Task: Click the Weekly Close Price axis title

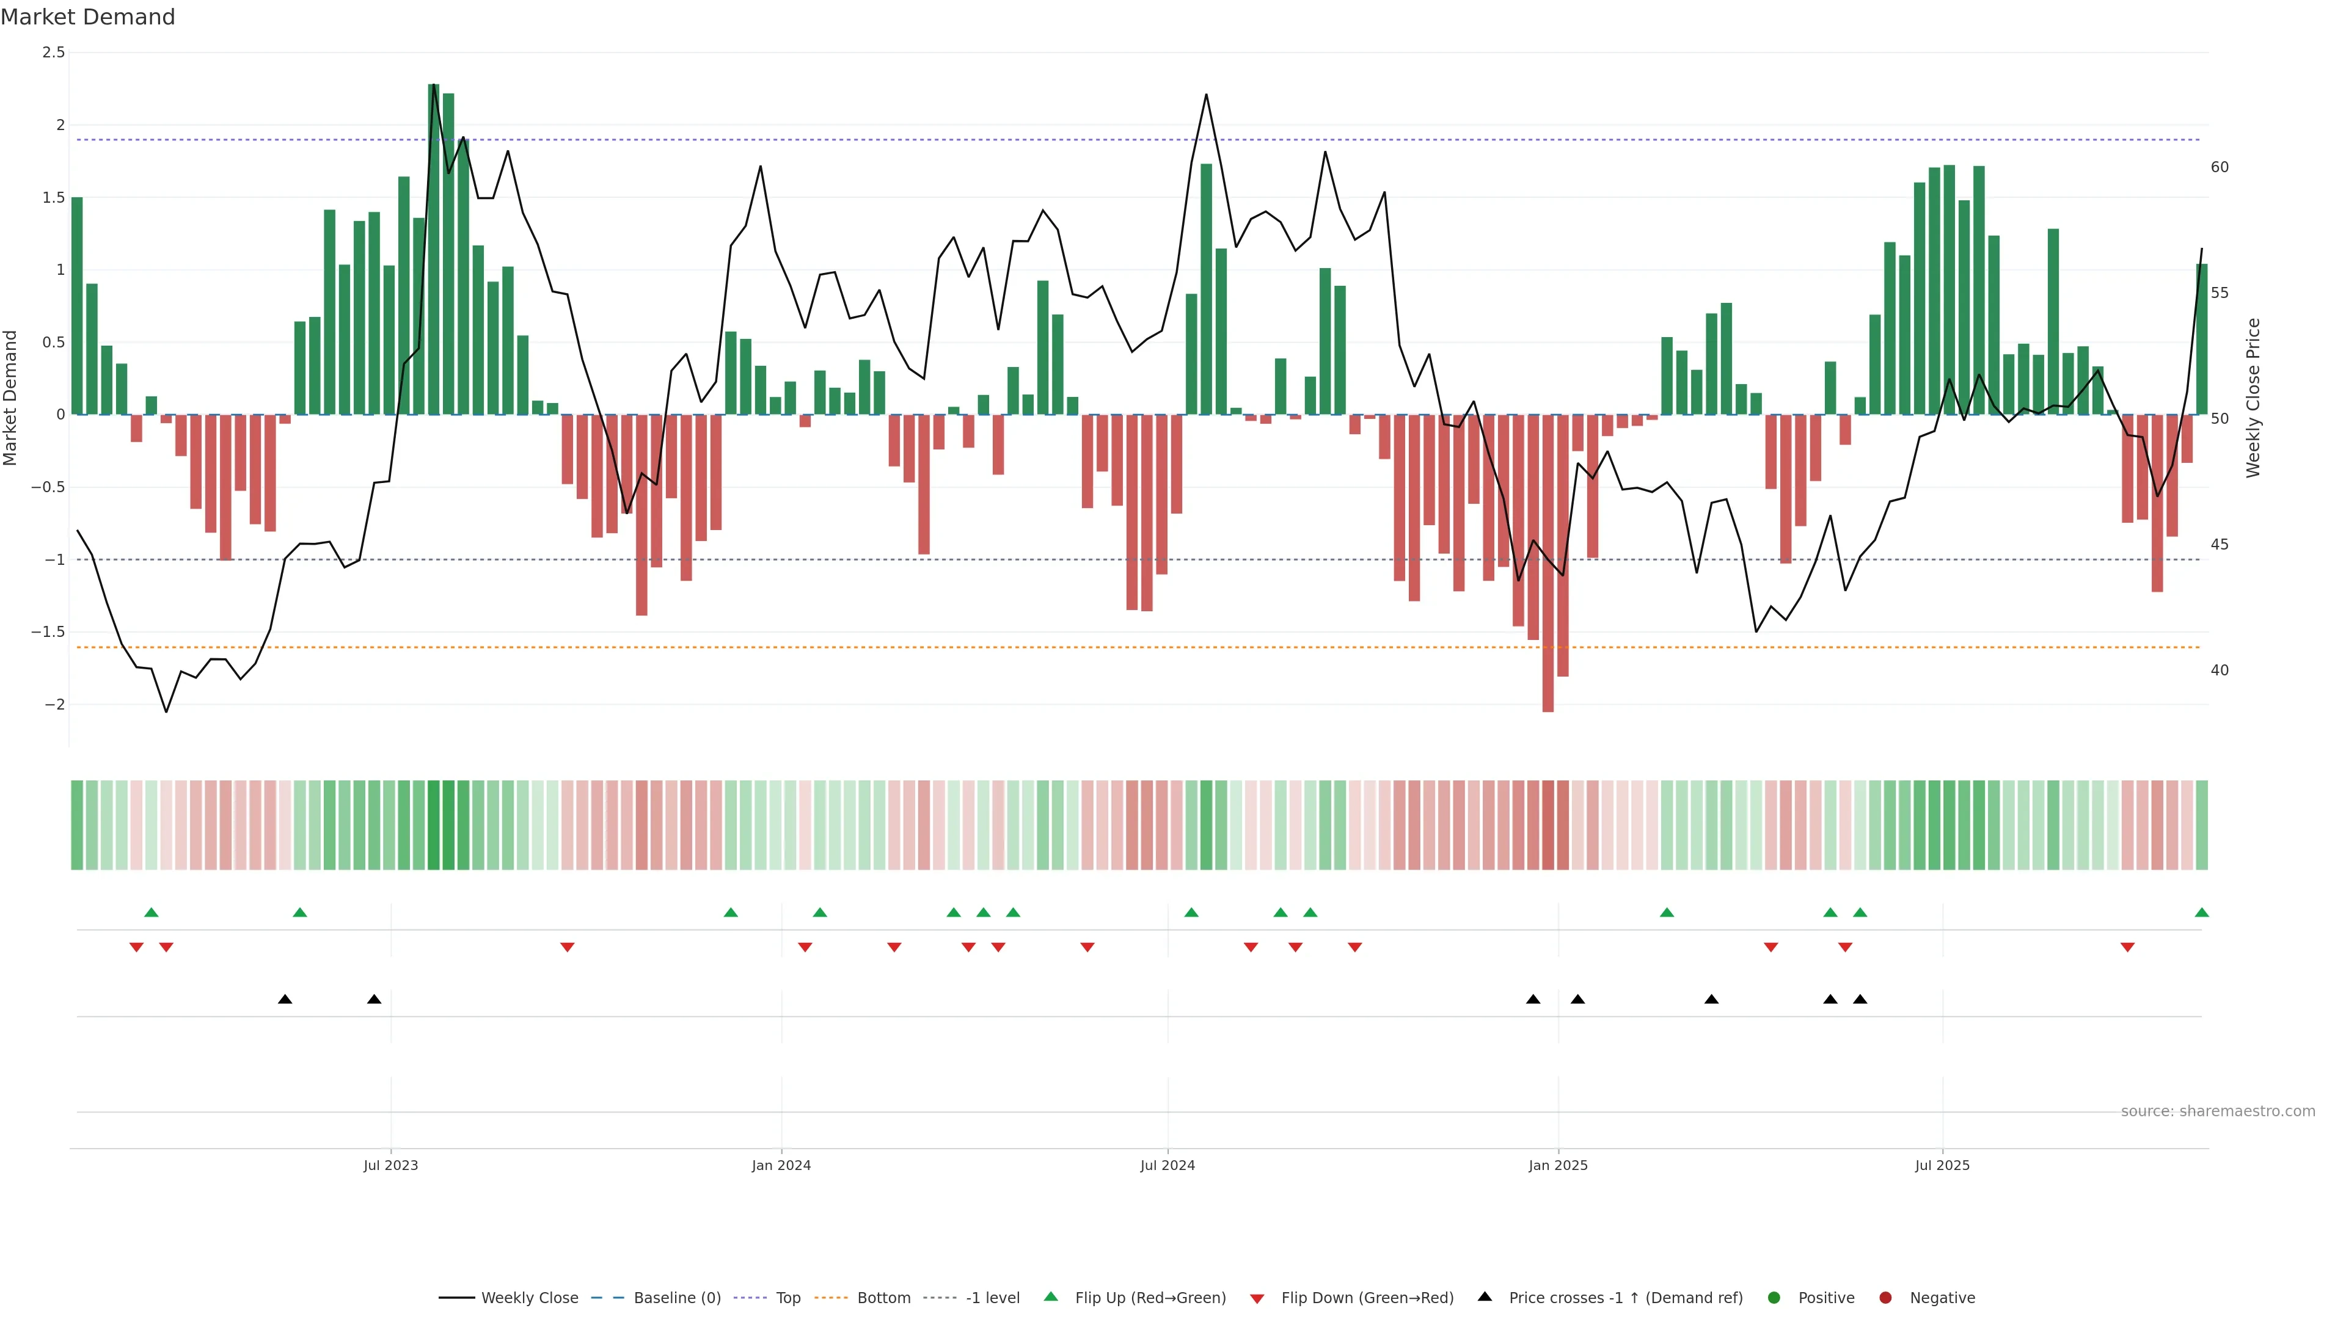Action: pos(2253,398)
